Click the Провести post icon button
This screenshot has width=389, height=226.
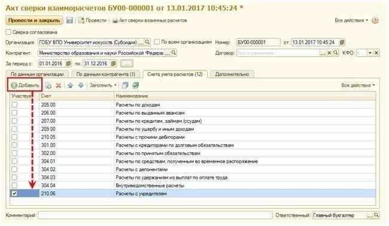point(93,20)
